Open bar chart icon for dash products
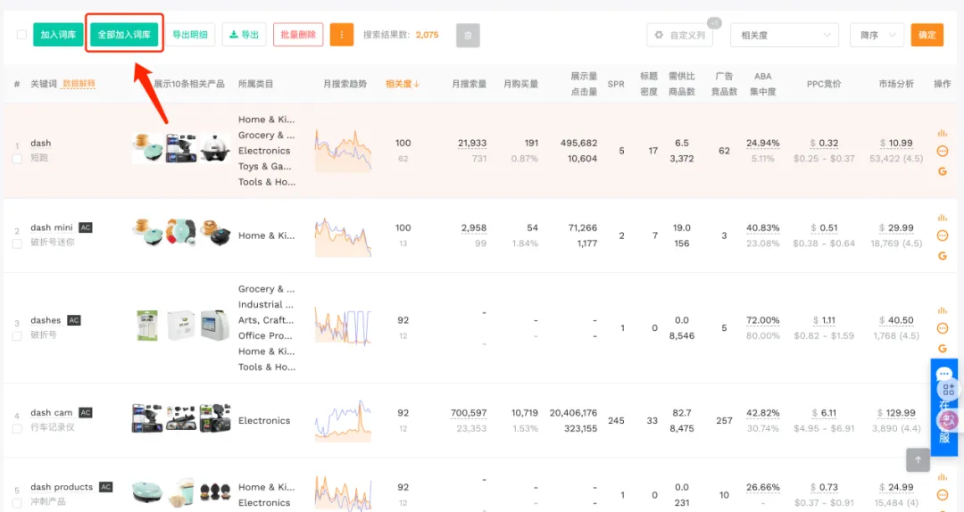 coord(942,477)
